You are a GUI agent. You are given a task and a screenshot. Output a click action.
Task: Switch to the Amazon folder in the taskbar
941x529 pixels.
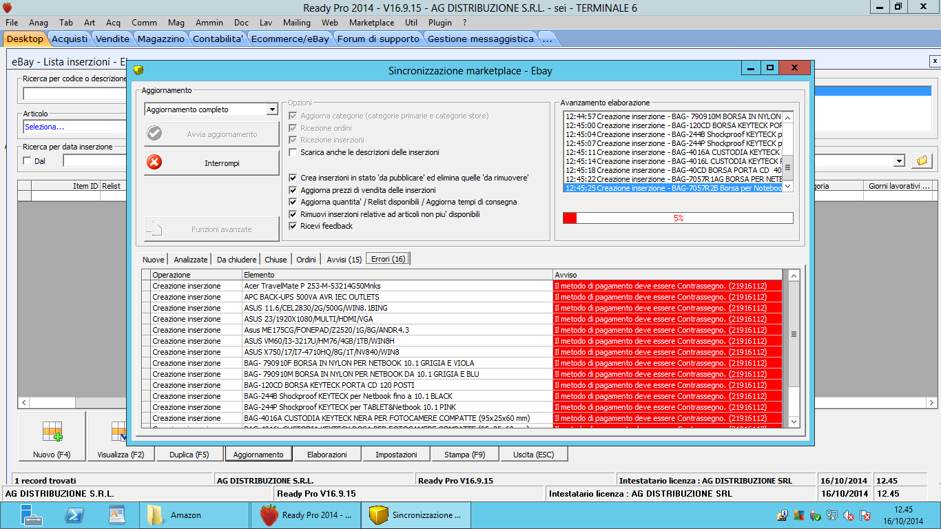point(195,515)
